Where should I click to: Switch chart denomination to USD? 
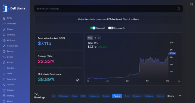pyautogui.click(x=90, y=38)
